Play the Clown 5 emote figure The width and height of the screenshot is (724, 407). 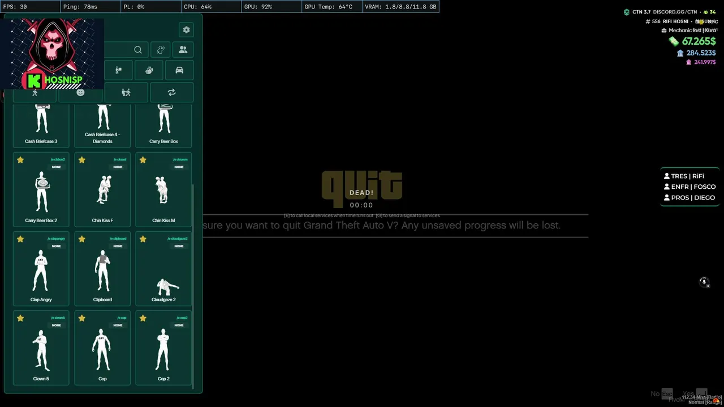[41, 350]
